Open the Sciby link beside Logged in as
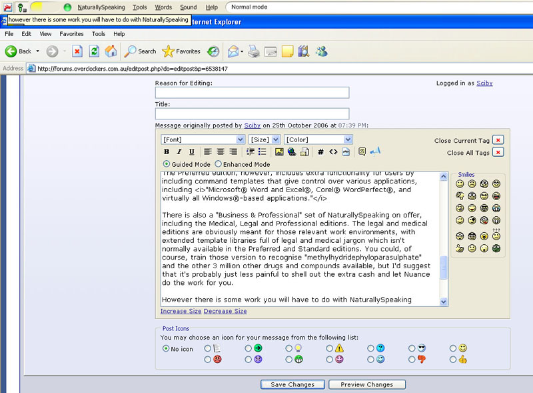Image resolution: width=533 pixels, height=393 pixels. tap(484, 83)
